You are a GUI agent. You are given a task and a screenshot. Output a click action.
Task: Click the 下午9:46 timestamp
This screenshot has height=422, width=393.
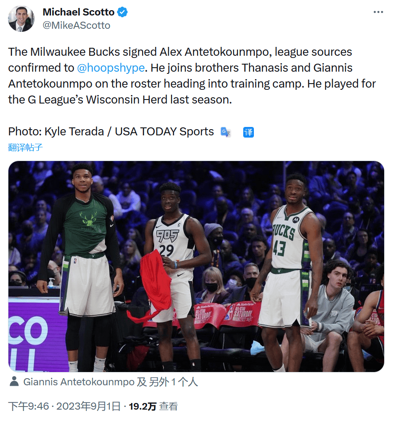28,406
